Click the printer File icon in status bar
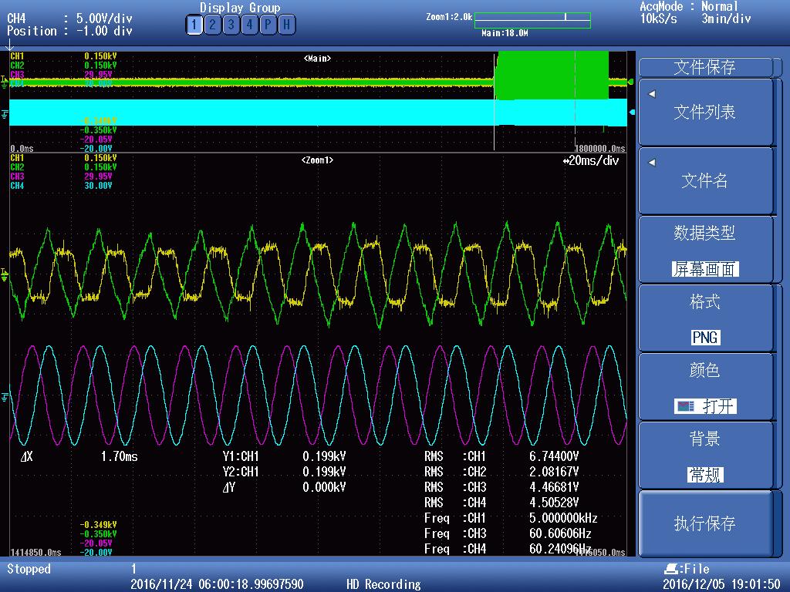790x592 pixels. coord(671,569)
